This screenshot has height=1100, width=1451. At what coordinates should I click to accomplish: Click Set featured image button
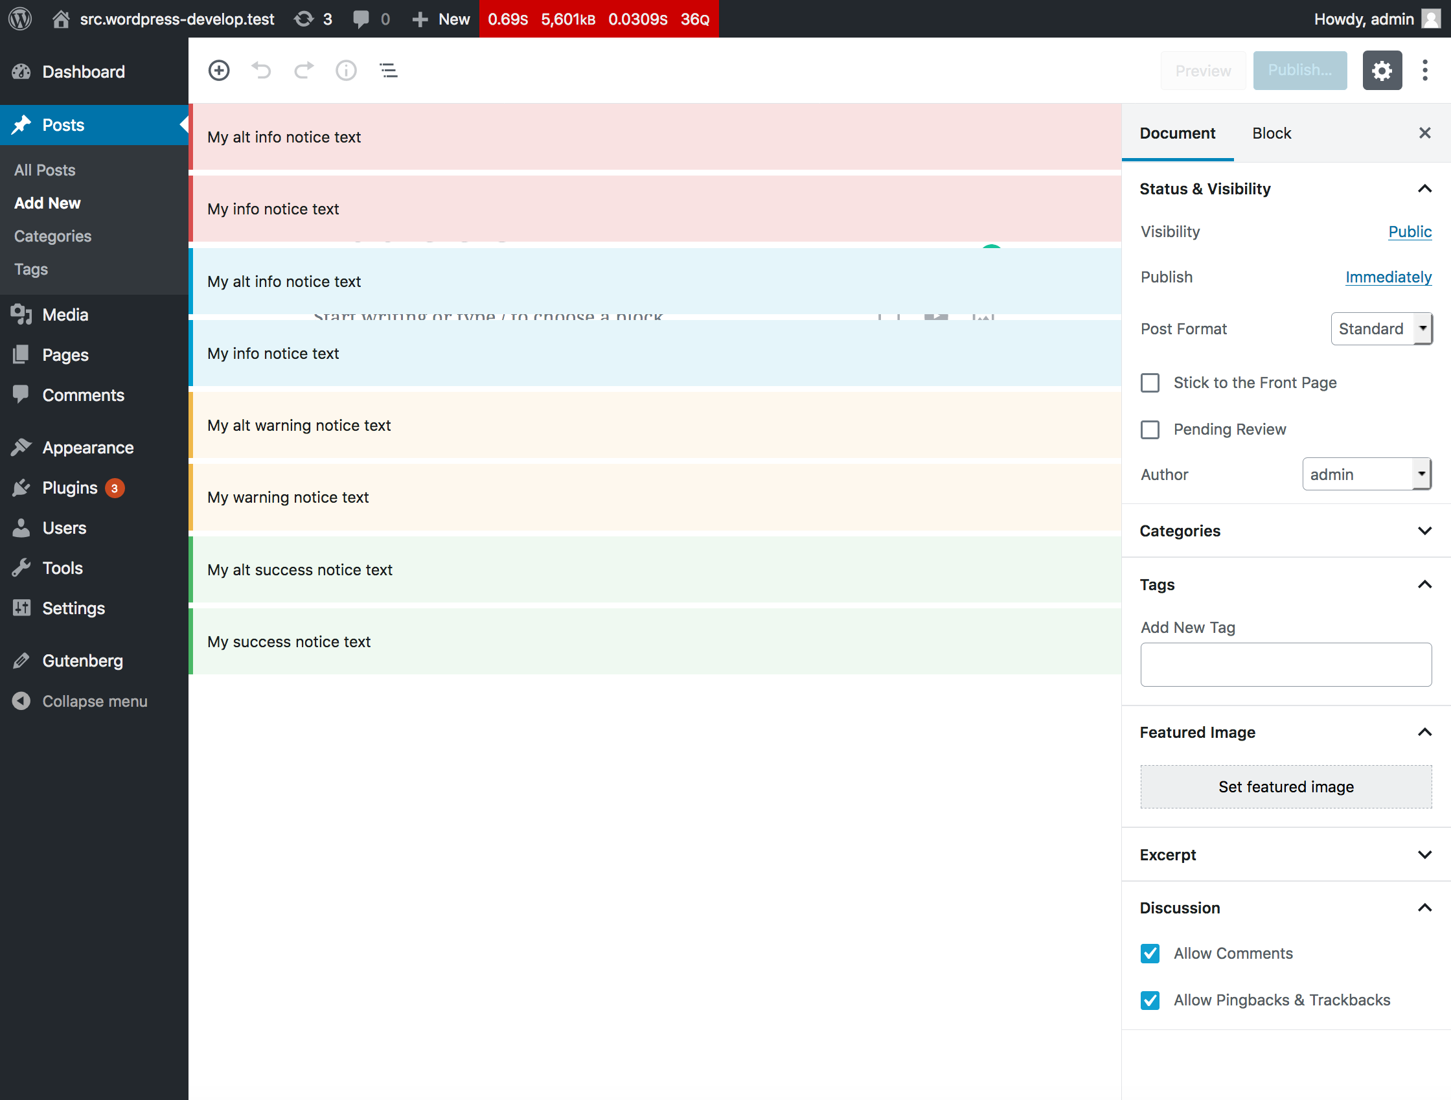[1286, 786]
